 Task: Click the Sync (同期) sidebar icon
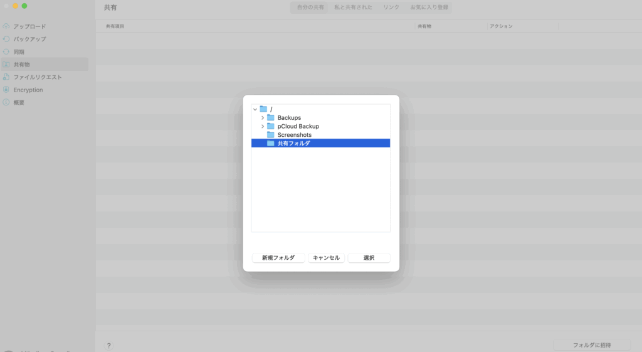(x=6, y=51)
